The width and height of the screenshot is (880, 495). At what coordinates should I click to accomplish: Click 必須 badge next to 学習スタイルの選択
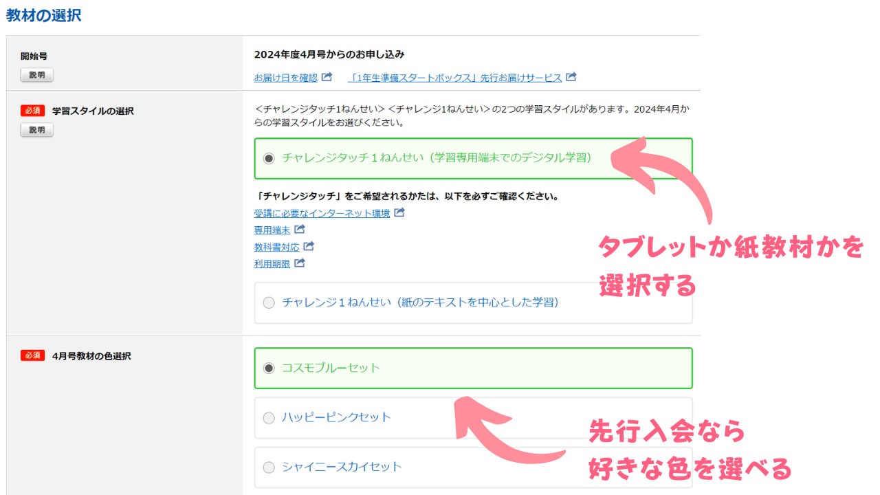coord(33,110)
